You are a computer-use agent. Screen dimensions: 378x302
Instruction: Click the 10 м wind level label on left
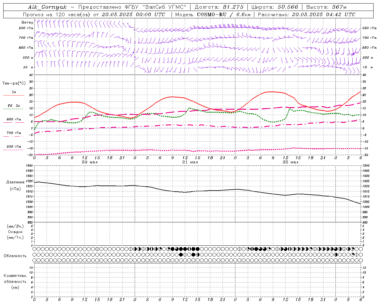pos(28,67)
